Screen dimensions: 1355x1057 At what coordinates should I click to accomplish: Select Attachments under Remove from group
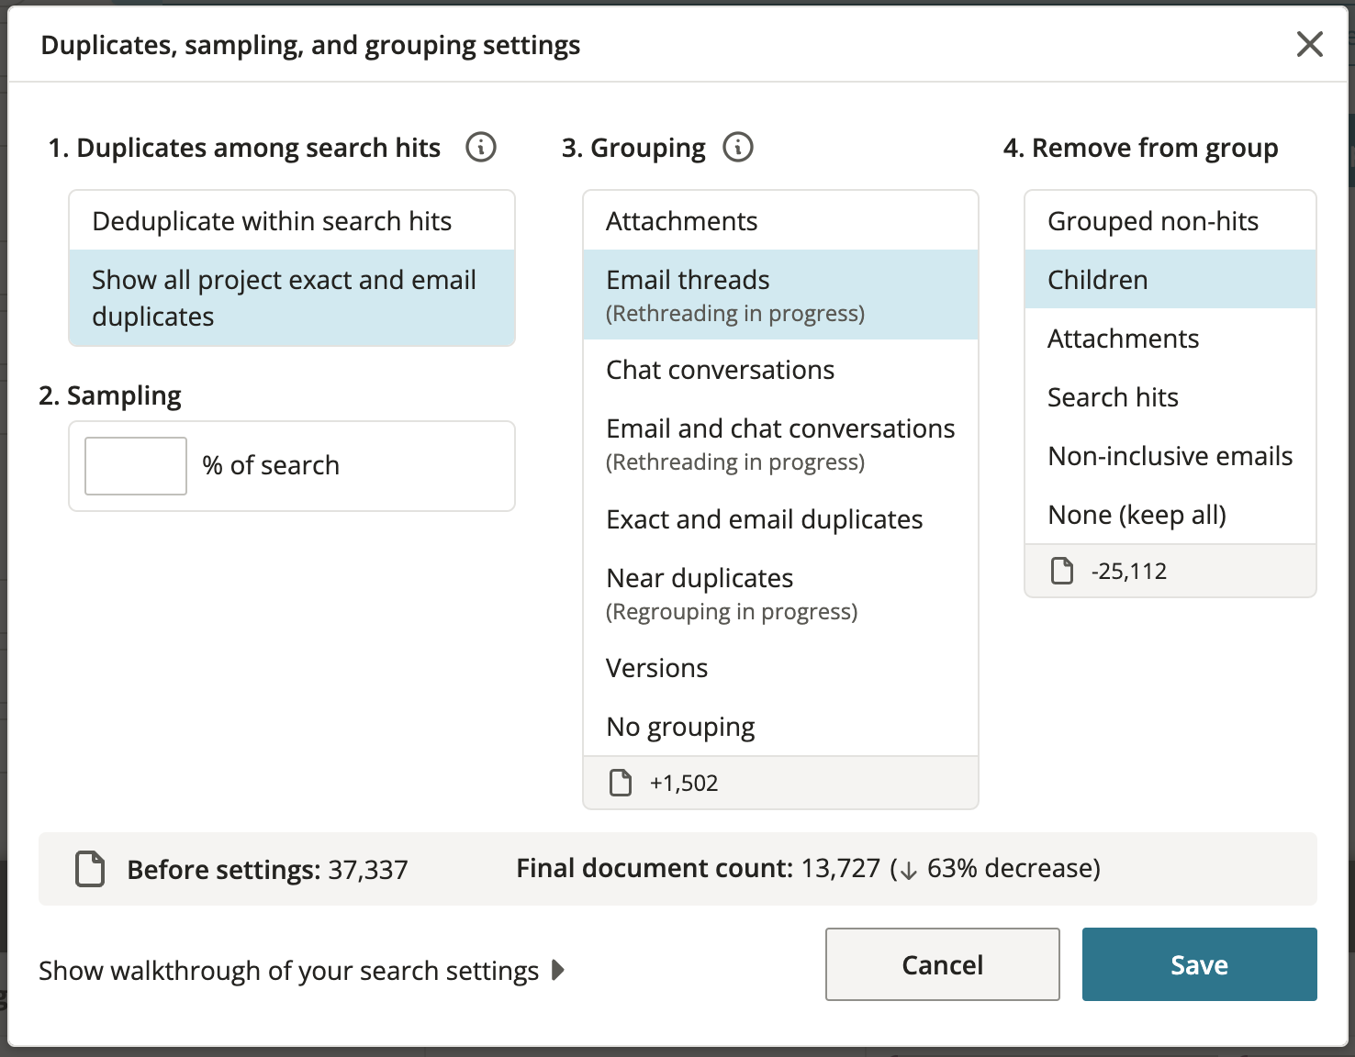(1123, 338)
